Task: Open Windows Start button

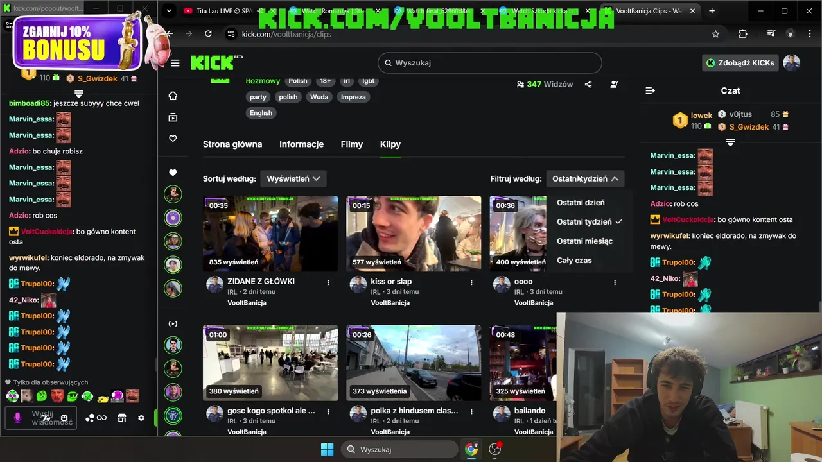Action: 327,449
